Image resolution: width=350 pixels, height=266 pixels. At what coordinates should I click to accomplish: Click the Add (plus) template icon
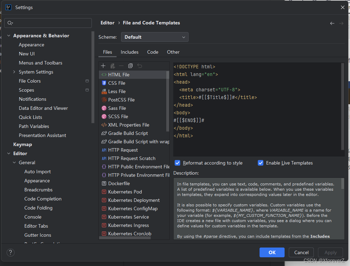[103, 66]
